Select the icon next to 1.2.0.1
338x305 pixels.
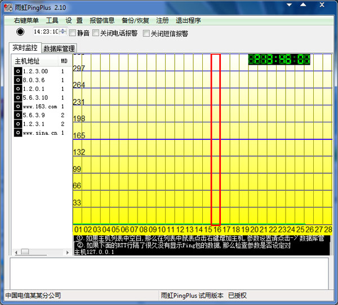pyautogui.click(x=18, y=89)
